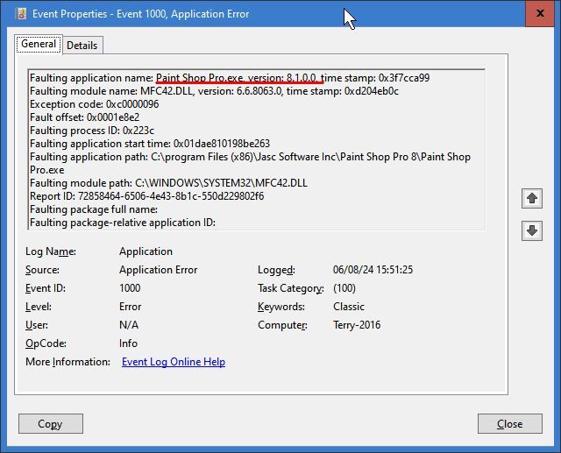Click the Event Properties title bar icon
This screenshot has width=561, height=453.
click(x=21, y=14)
